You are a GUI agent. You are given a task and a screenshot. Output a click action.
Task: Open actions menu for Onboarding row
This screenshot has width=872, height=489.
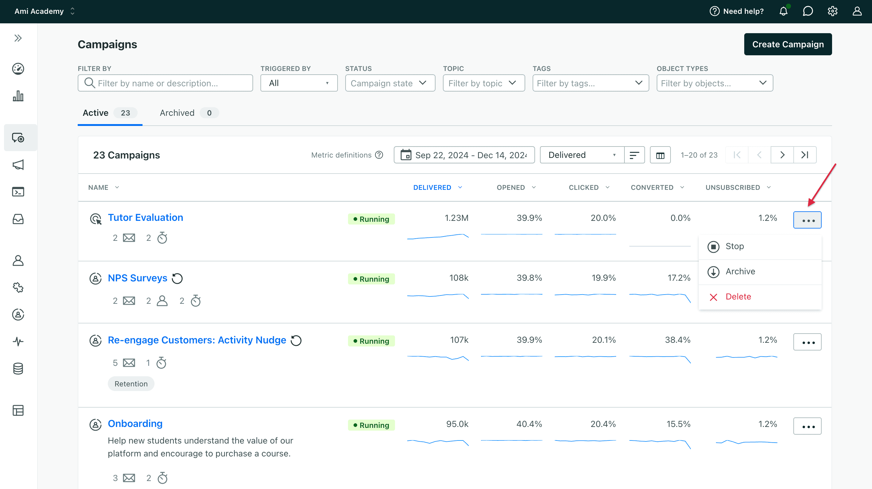tap(807, 426)
